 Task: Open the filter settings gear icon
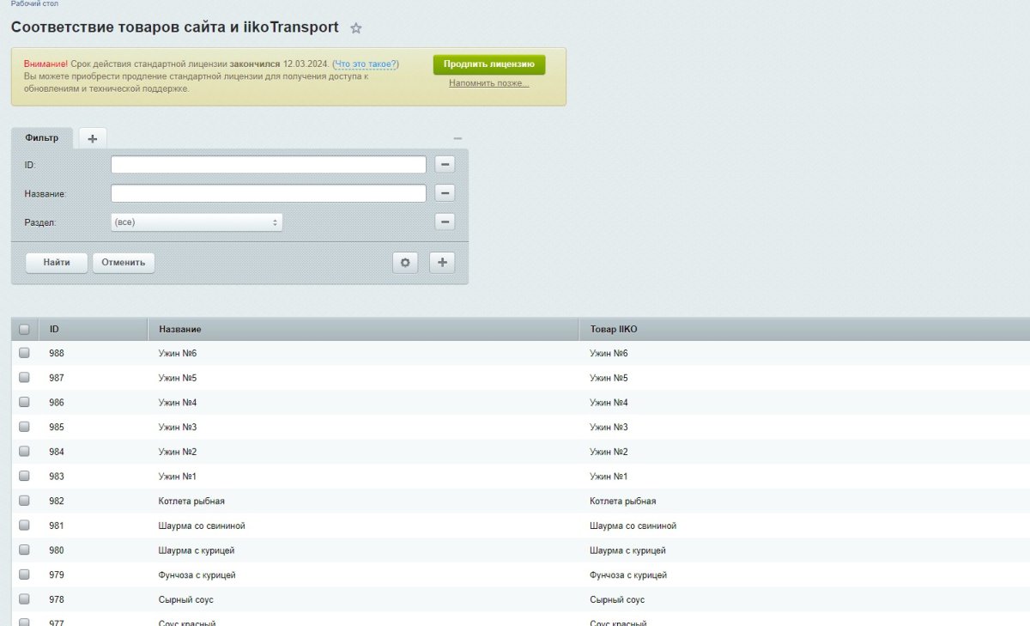point(404,262)
